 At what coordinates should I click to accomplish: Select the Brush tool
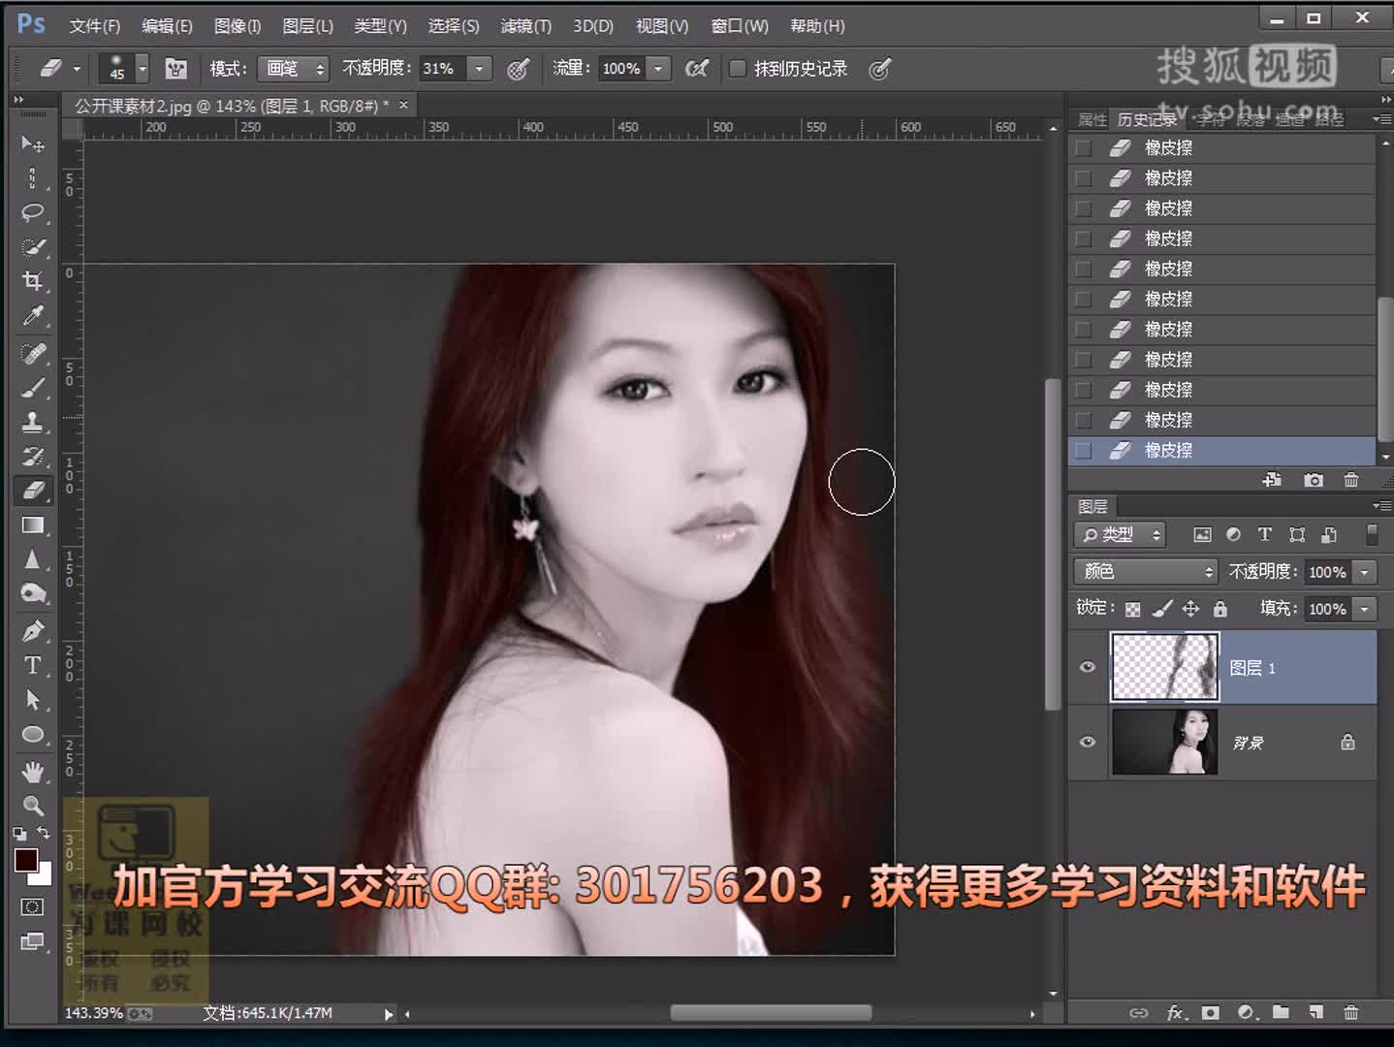click(33, 389)
